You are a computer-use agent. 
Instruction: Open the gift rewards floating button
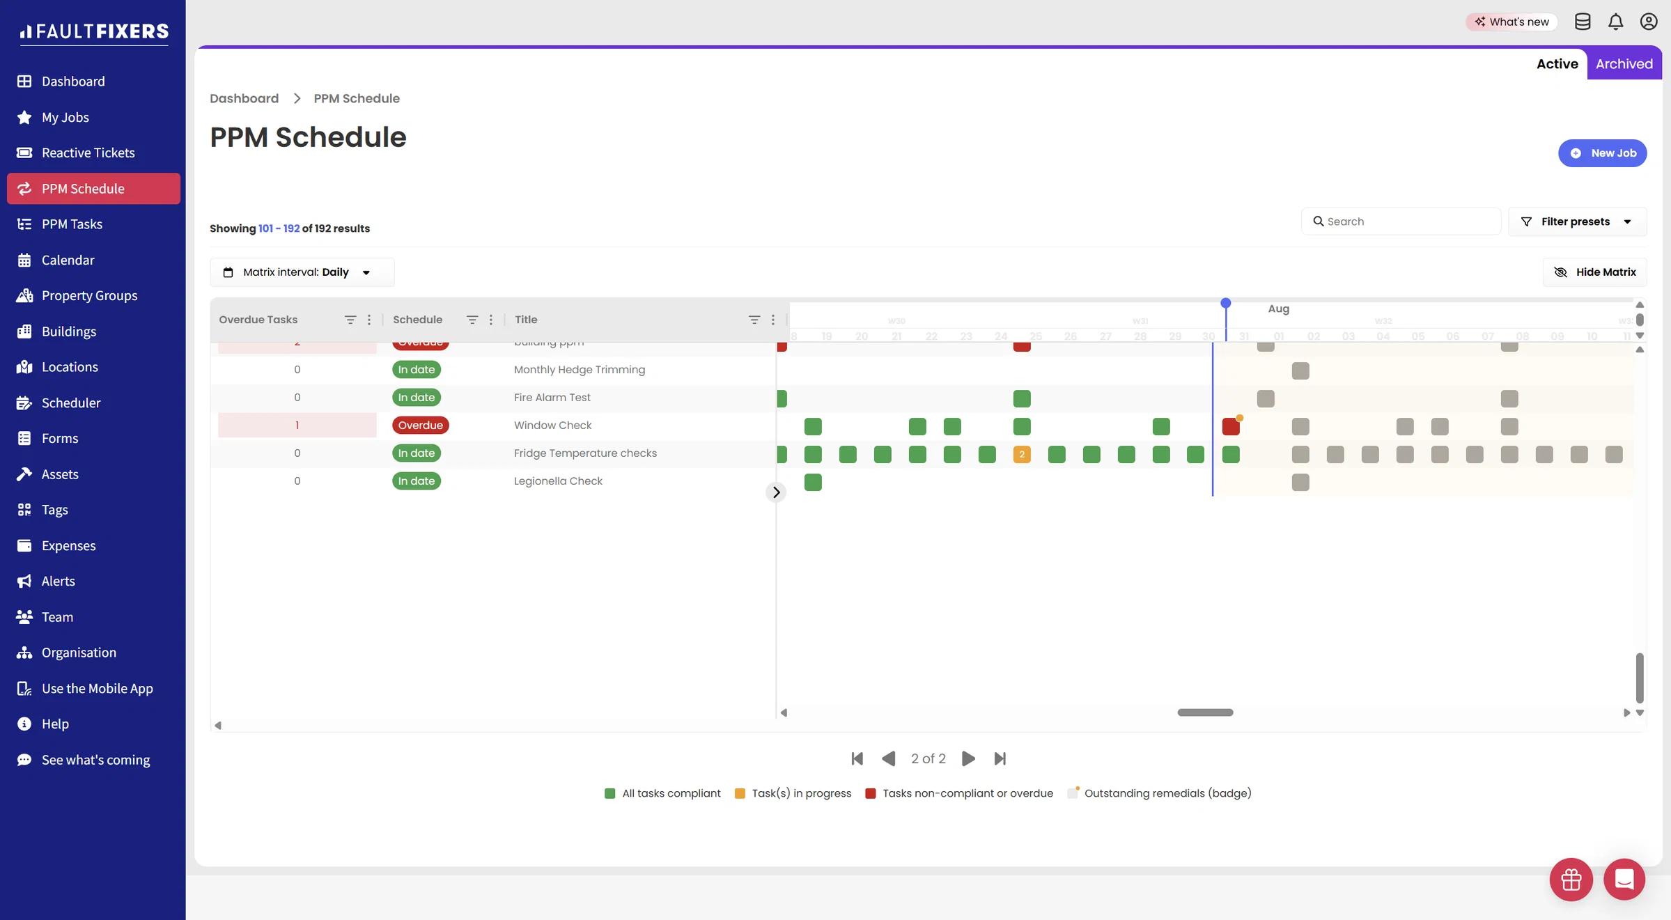(x=1571, y=880)
